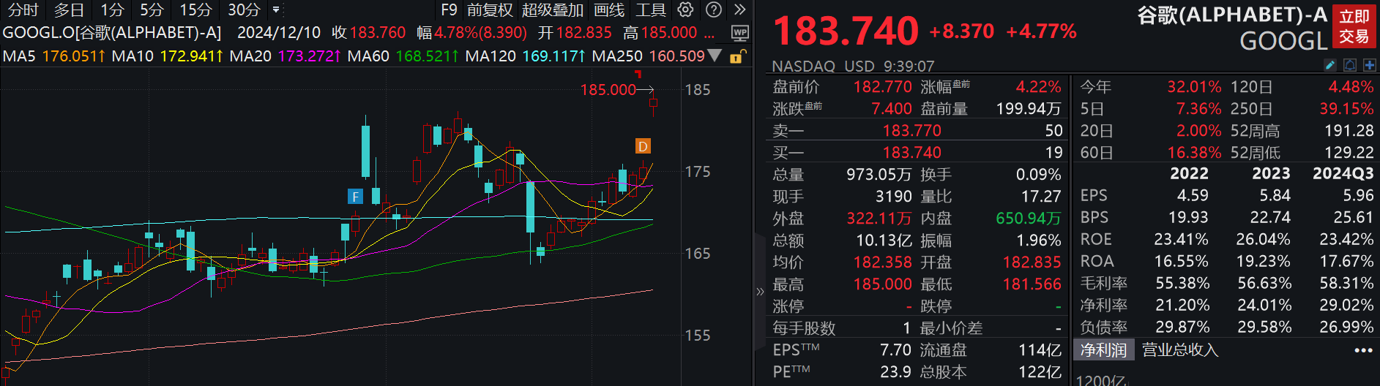Screen dimensions: 1380x386
Task: Click the MA10 172.941 indicator label
Action: 167,56
